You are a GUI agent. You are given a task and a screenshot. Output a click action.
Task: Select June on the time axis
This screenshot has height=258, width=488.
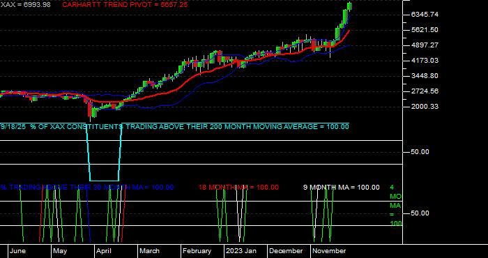[17, 251]
